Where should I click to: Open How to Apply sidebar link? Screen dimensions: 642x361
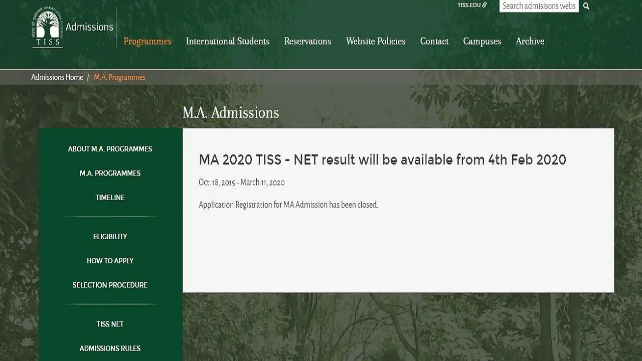click(x=110, y=261)
